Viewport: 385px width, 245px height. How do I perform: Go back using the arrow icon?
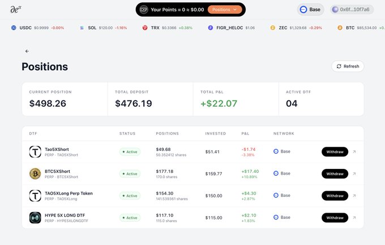[27, 51]
